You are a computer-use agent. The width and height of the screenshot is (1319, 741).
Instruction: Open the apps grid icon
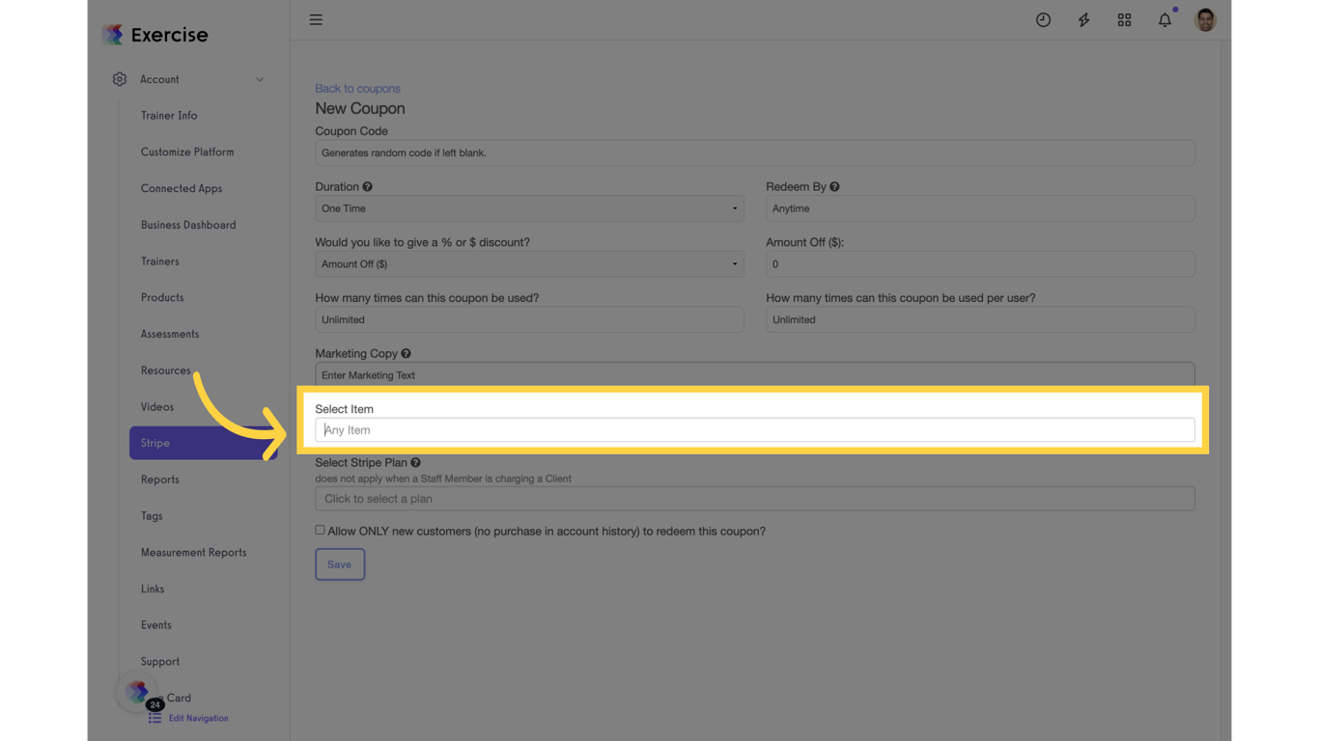click(x=1124, y=19)
